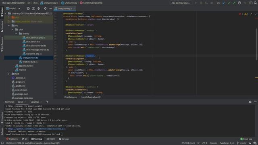Switch to the Local terminal tab
Screen dimensions: 258x145
coord(21,102)
